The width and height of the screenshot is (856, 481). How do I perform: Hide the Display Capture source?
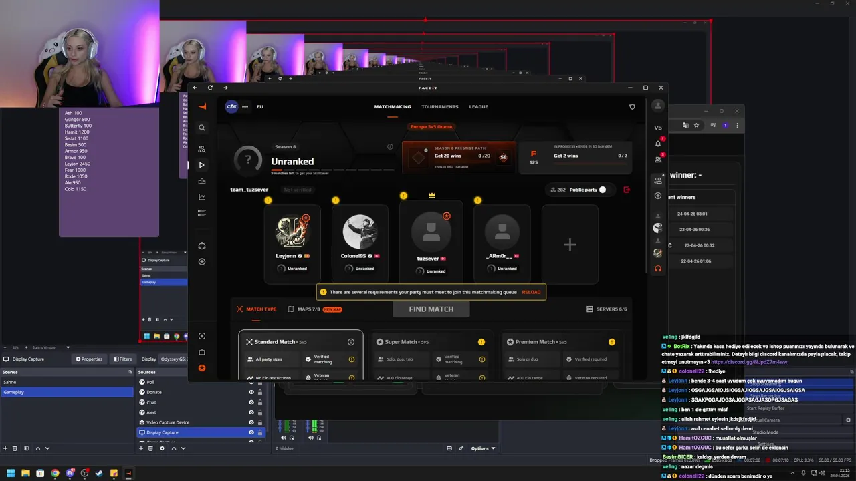[x=251, y=432]
